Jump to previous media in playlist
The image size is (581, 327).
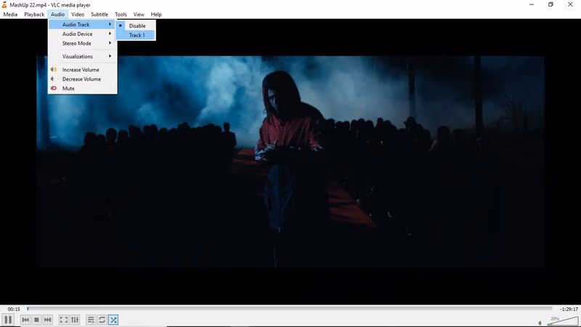tap(25, 320)
